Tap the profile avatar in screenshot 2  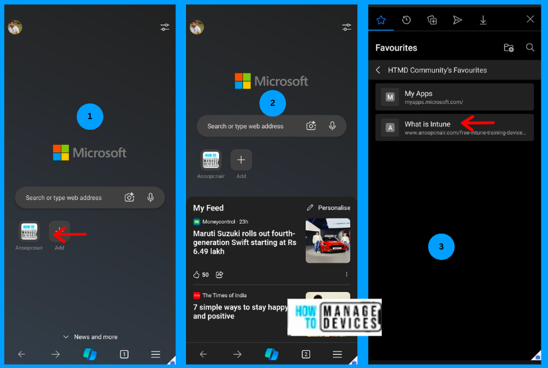click(197, 27)
